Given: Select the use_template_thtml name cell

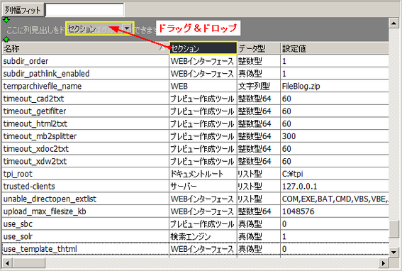Looking at the screenshot, I should [85, 249].
